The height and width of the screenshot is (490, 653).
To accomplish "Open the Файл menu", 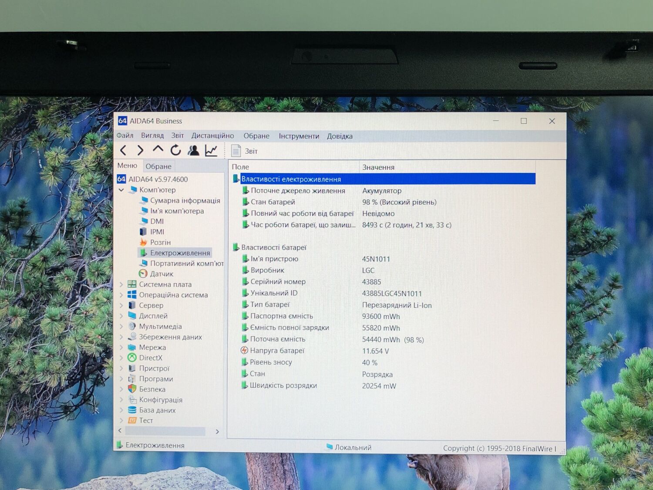I will coord(125,135).
